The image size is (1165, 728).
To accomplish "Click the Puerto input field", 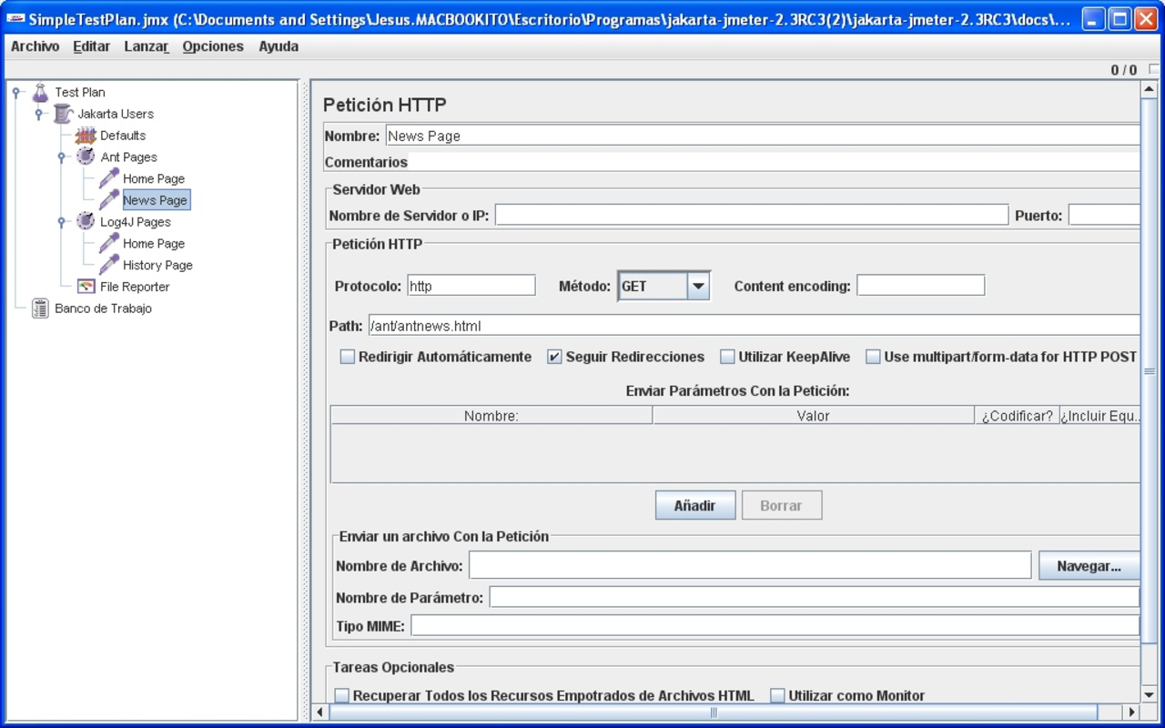I will 1104,216.
